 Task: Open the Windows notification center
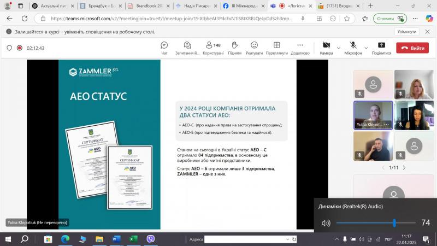tap(426, 239)
